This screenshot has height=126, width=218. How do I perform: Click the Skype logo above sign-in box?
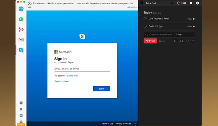(82, 36)
